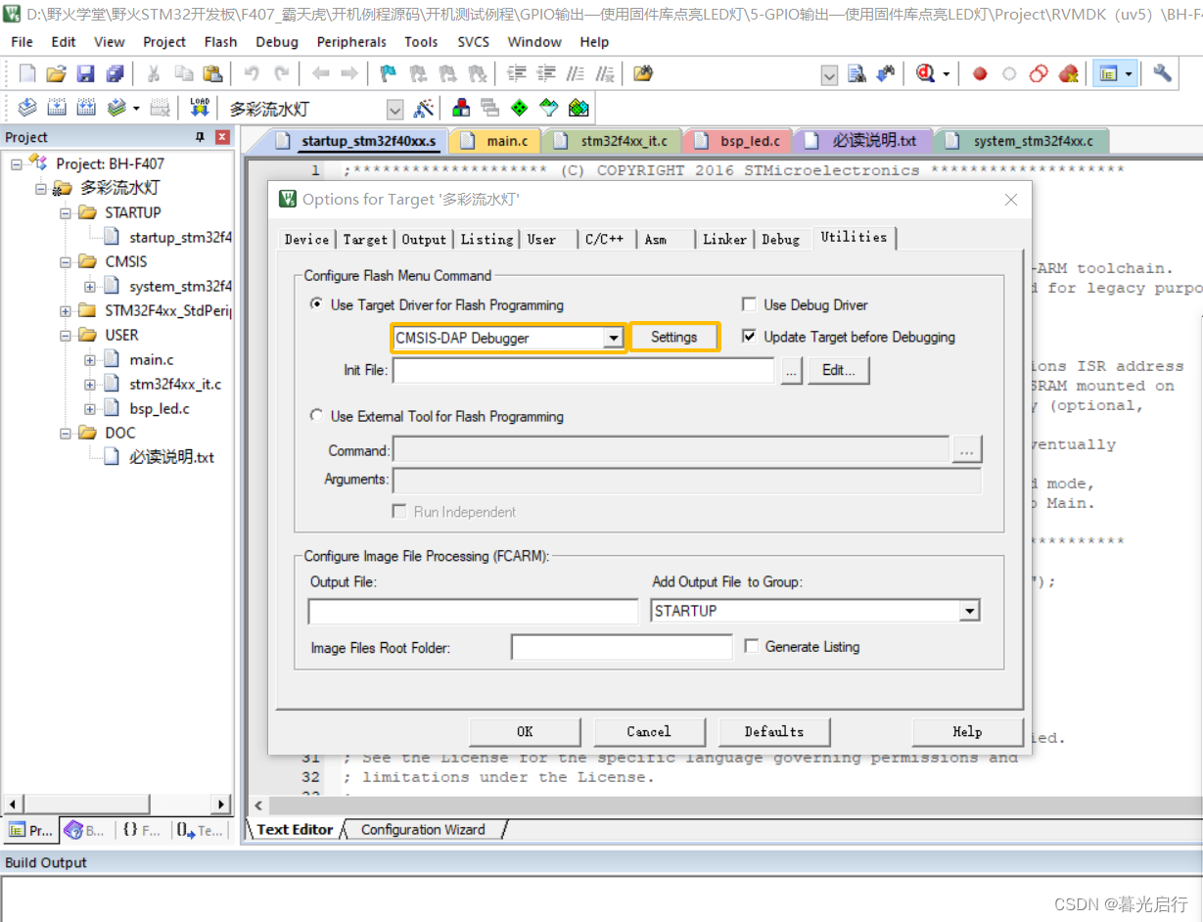Screen dimensions: 1203x922
Task: Tick the Generate Listing checkbox
Action: (x=751, y=646)
